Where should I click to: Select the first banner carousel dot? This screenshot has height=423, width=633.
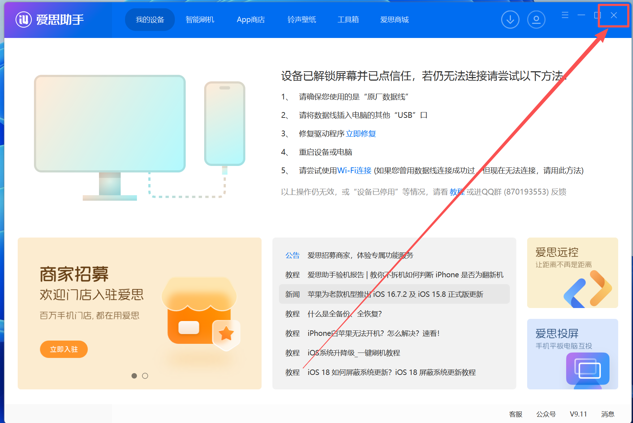click(134, 376)
